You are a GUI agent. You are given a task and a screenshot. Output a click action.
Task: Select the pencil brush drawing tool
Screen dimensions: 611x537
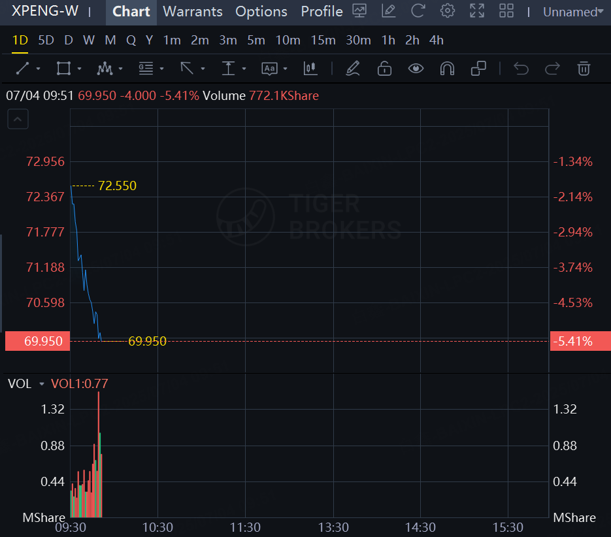[x=353, y=69]
